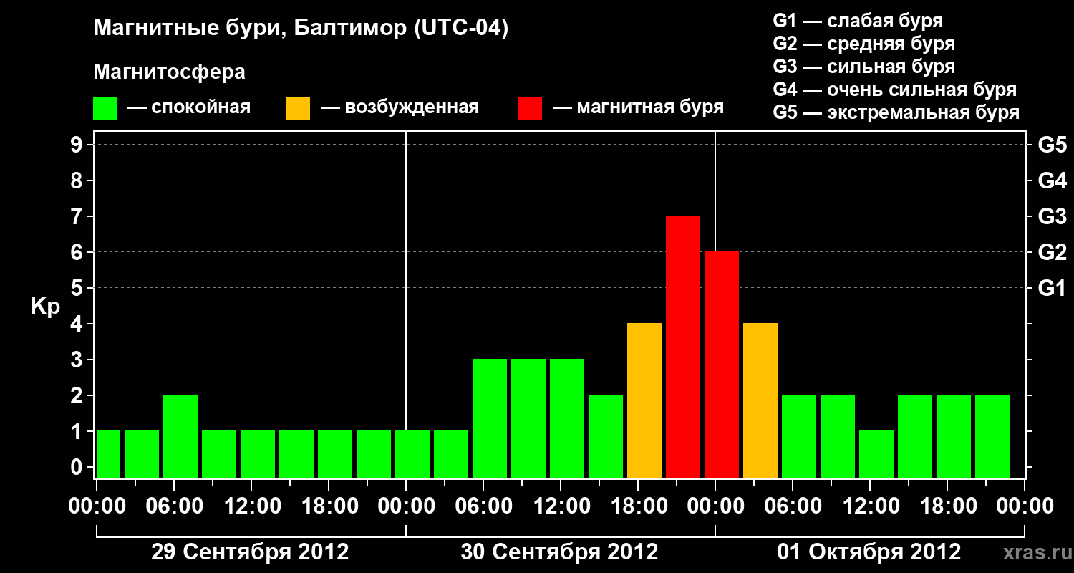This screenshot has height=573, width=1074.
Task: Click the Kp 1 green bar on 01 Октября
Action: 876,455
